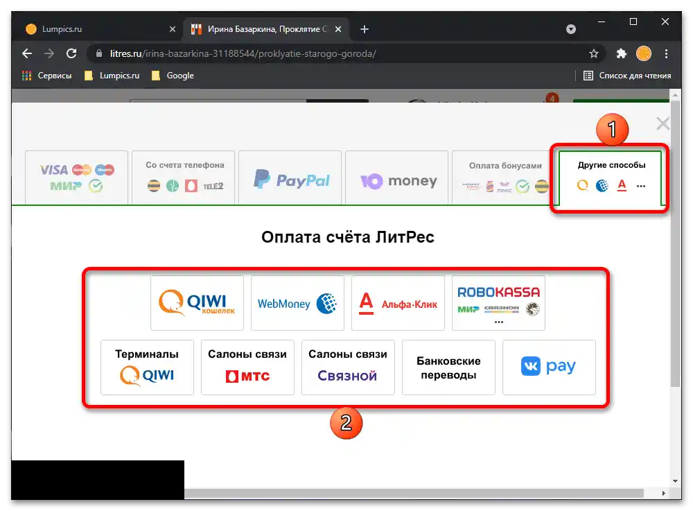Choose ROBOKASSA payment option
The width and height of the screenshot is (693, 511).
pos(498,303)
